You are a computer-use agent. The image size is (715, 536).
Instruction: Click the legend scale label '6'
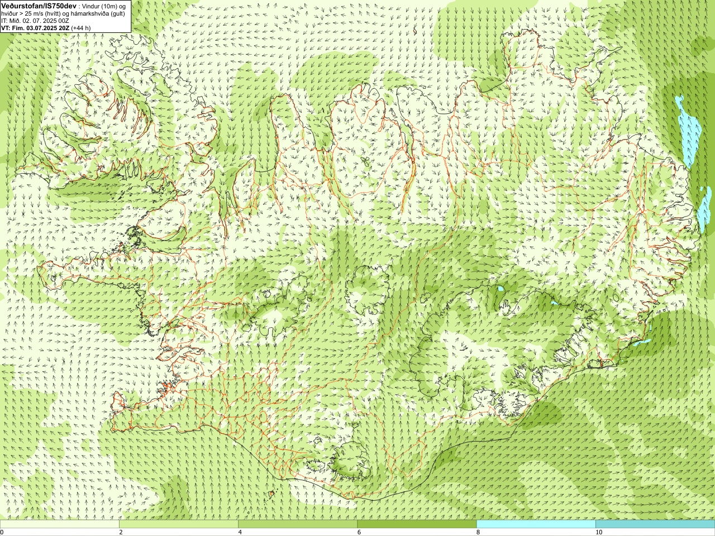coord(359,532)
